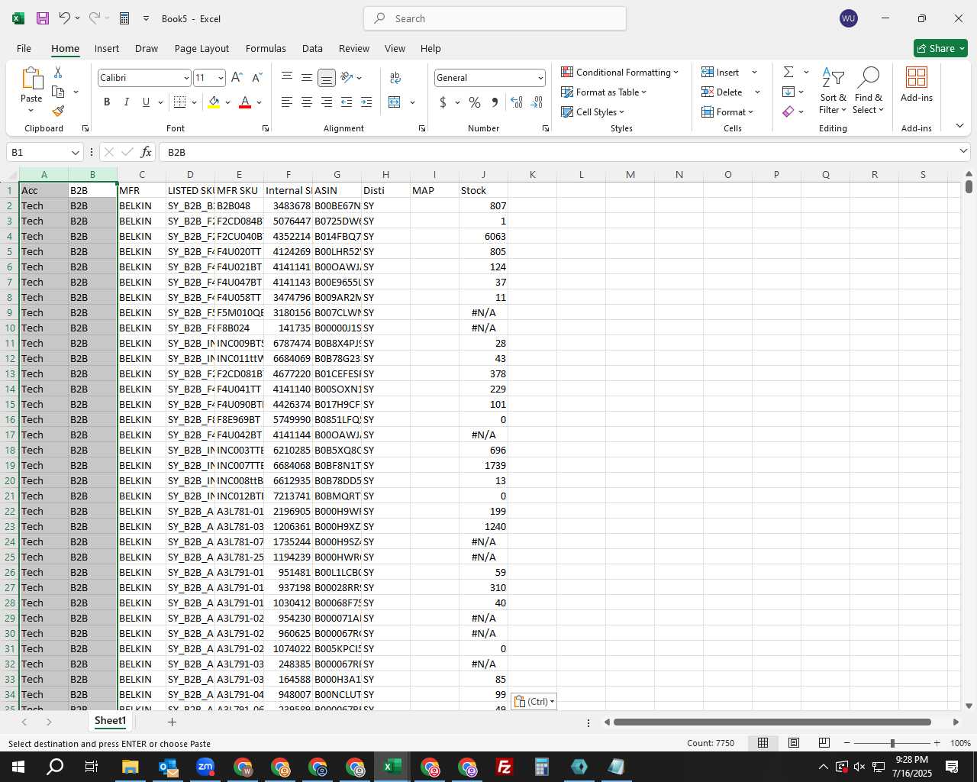Toggle Middle Align
The image size is (977, 782).
[x=307, y=77]
